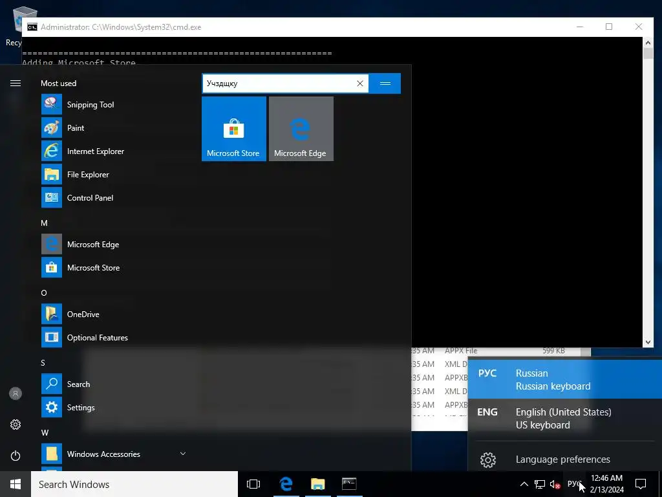Image resolution: width=662 pixels, height=497 pixels.
Task: Open Settings gear in Start left rail
Action: point(16,425)
